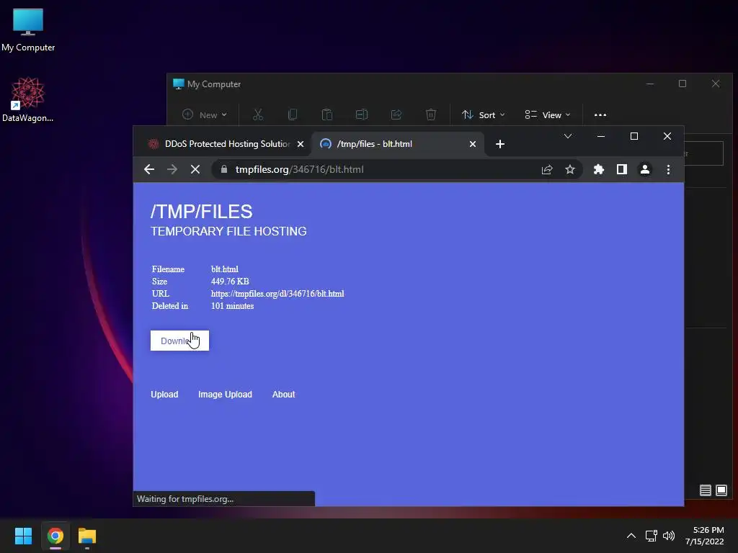Click the Download button
The height and width of the screenshot is (553, 738).
(x=179, y=341)
